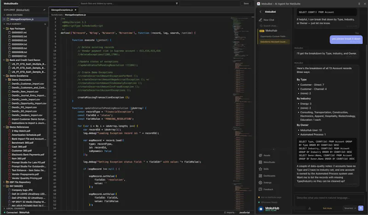The height and width of the screenshot is (215, 368).
Task: Select the ManageExceptions.js editor tab
Action: (x=62, y=10)
